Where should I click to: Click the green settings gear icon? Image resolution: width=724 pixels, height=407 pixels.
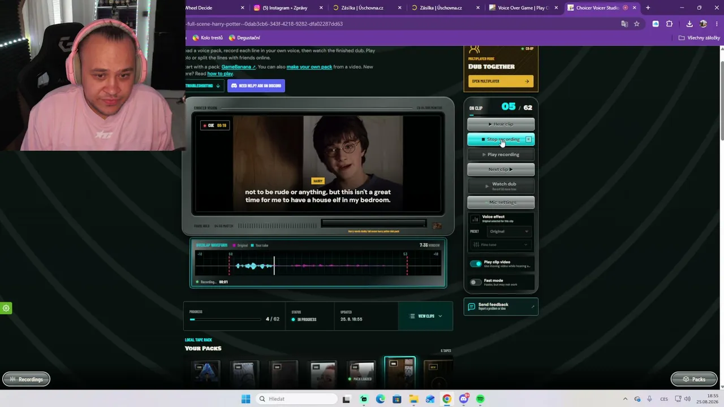6,308
